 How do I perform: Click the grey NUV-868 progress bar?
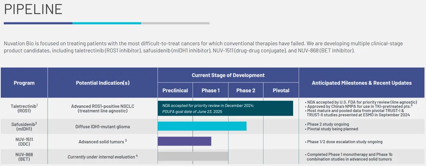pos(193,156)
